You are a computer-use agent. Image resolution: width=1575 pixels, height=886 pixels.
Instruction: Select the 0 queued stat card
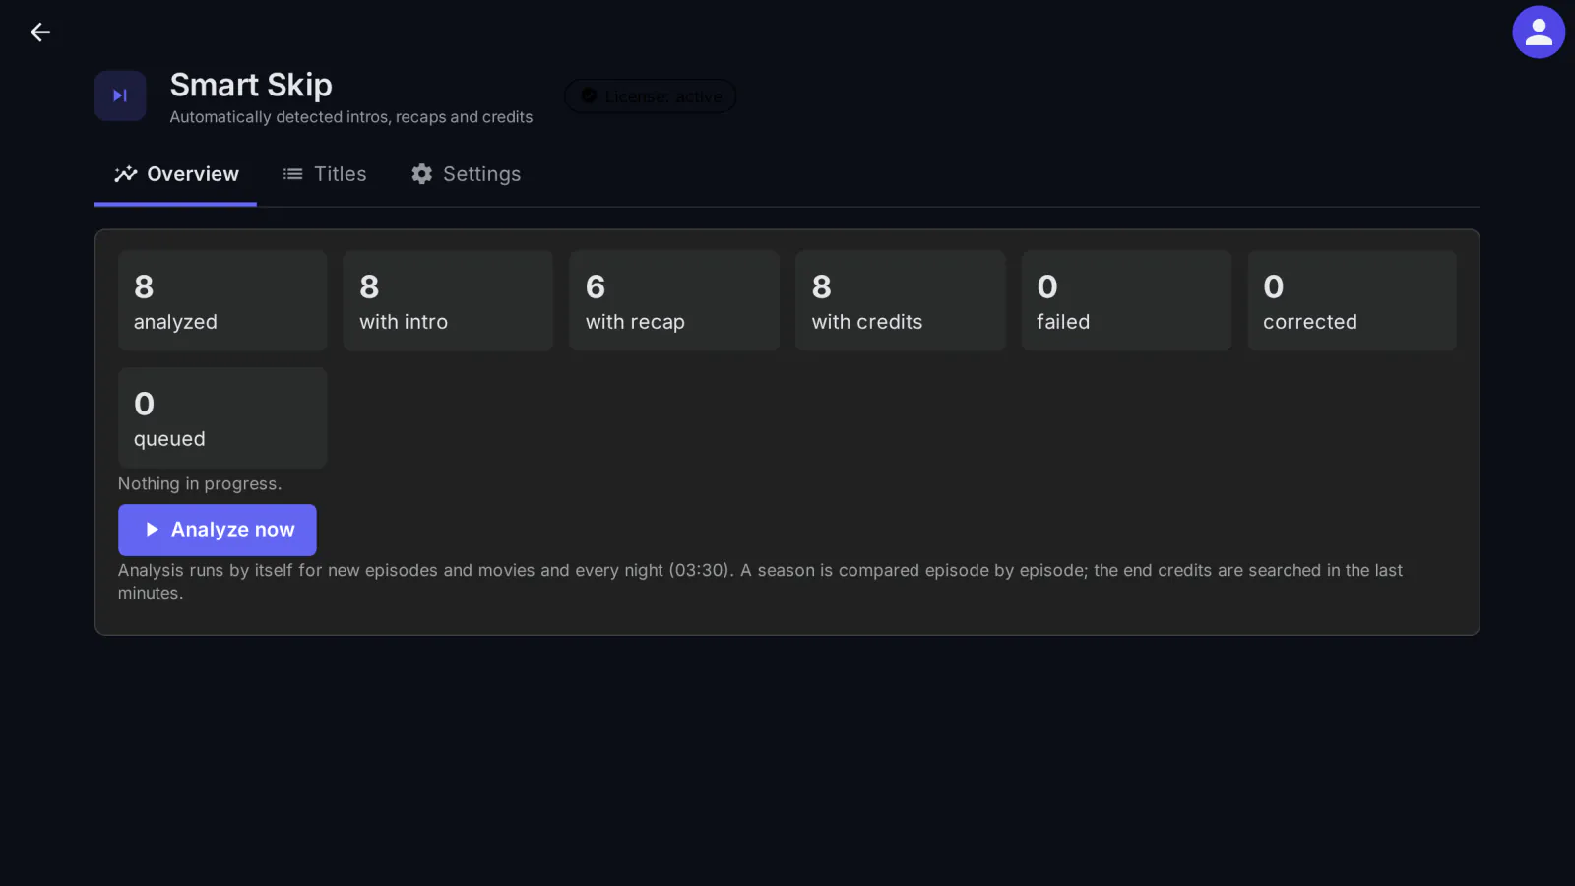tap(222, 418)
